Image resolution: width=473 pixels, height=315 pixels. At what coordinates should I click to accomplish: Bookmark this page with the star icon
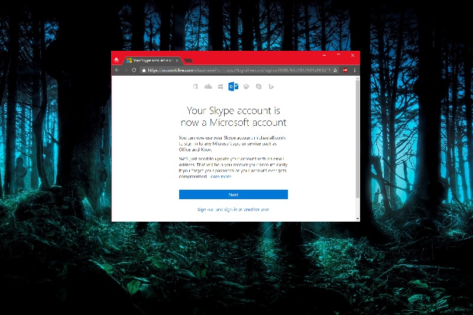pos(335,70)
